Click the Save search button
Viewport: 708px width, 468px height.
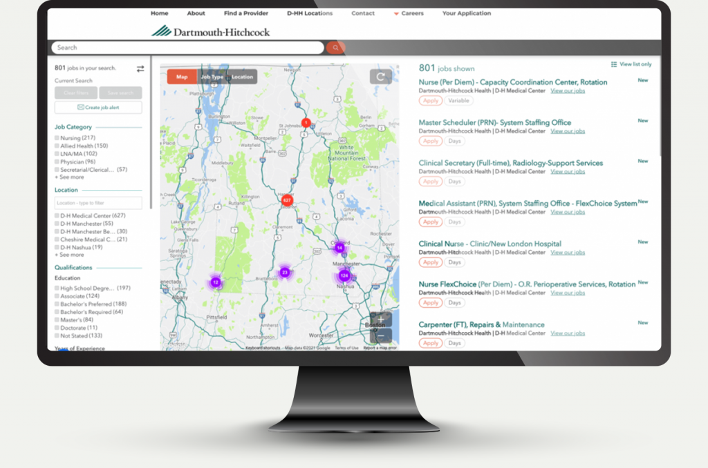[x=120, y=93]
